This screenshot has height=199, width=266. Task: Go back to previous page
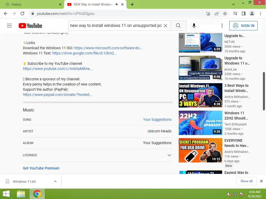click(x=6, y=13)
